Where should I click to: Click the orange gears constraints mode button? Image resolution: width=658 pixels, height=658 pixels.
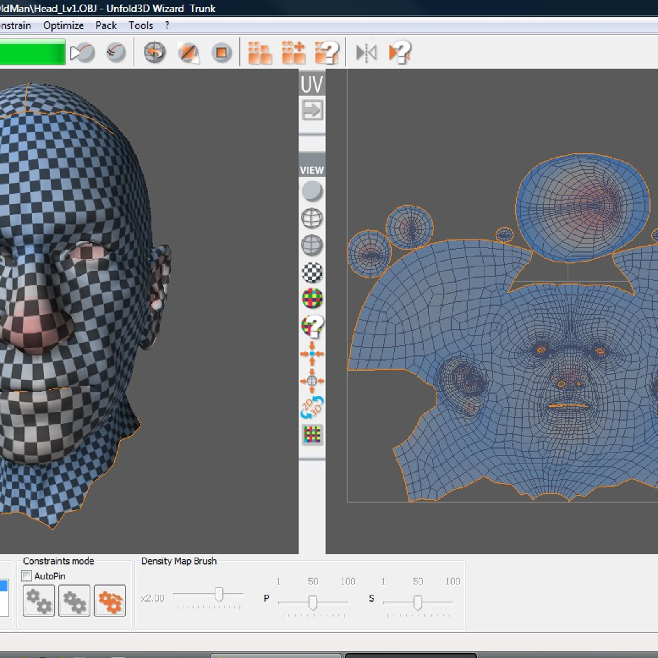[110, 601]
